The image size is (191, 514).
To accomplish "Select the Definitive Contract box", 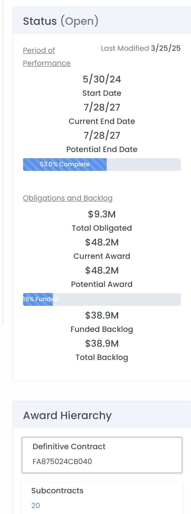I will [102, 455].
